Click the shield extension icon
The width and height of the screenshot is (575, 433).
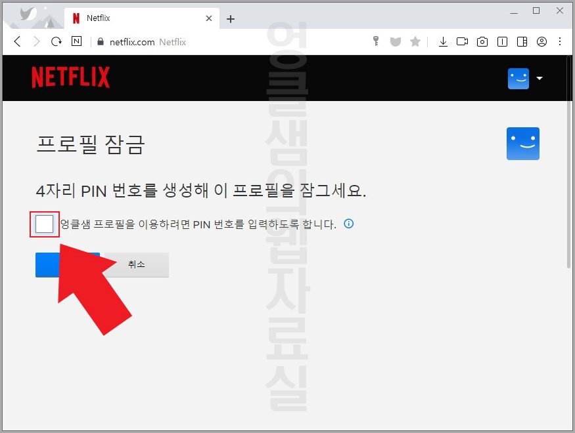point(396,42)
